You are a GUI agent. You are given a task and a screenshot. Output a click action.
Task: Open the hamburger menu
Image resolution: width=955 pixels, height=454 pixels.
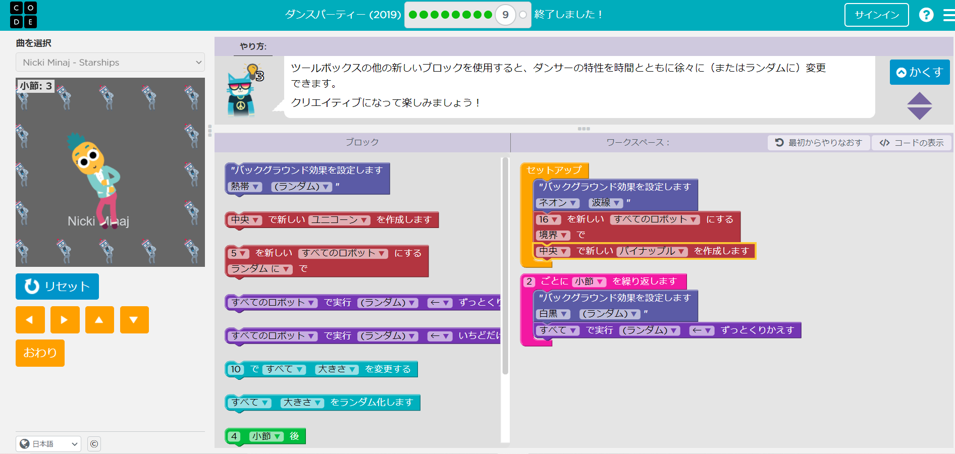[x=948, y=15]
